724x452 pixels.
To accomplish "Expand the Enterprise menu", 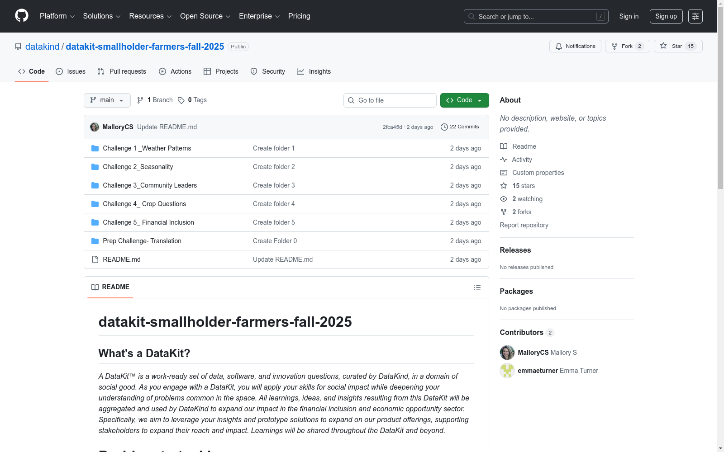I will pos(259,16).
